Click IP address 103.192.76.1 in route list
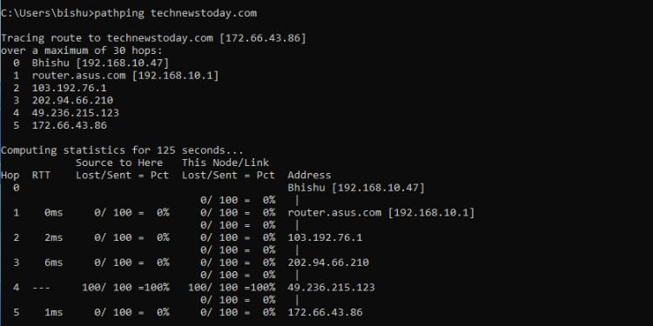Image resolution: width=653 pixels, height=326 pixels. tap(69, 88)
